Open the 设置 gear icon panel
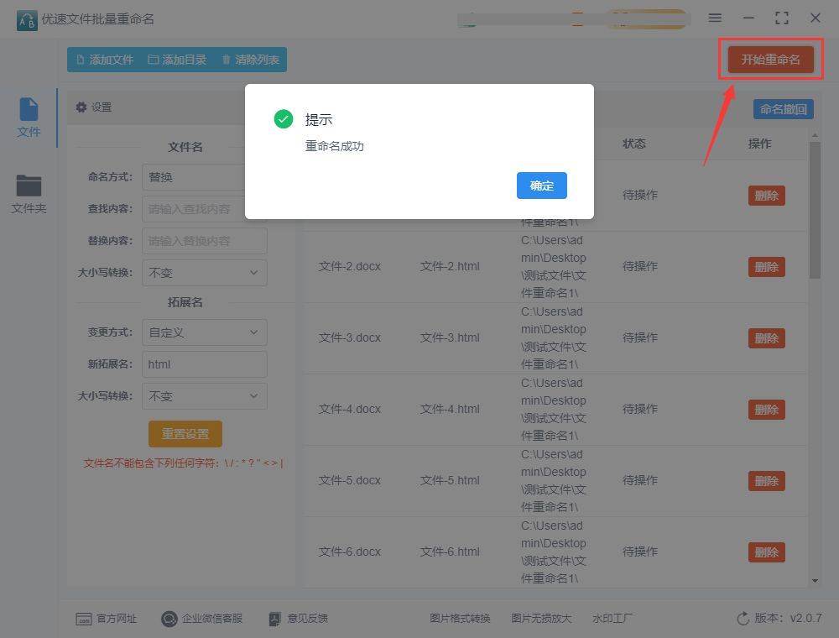The image size is (839, 638). pos(81,107)
